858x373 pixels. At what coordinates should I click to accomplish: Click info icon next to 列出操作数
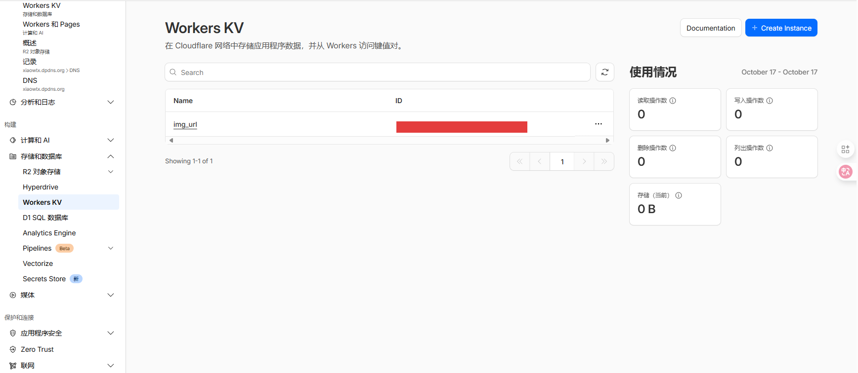click(770, 148)
